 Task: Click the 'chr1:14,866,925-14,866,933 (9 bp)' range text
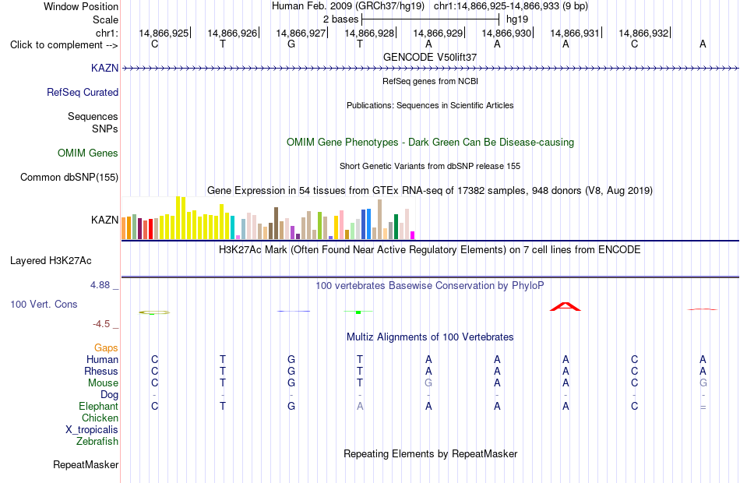[511, 6]
